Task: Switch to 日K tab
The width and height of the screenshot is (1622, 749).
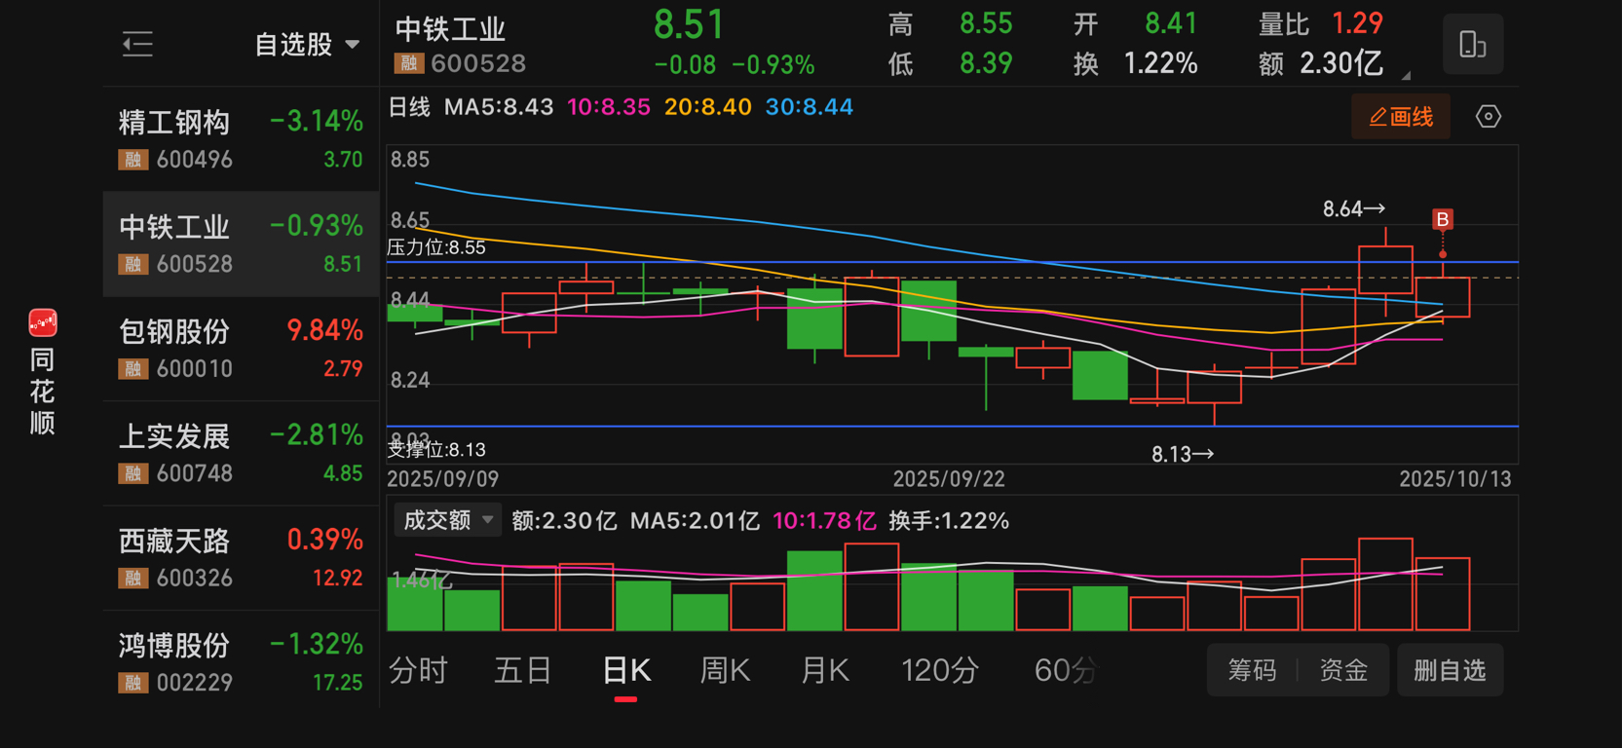Action: (x=625, y=670)
